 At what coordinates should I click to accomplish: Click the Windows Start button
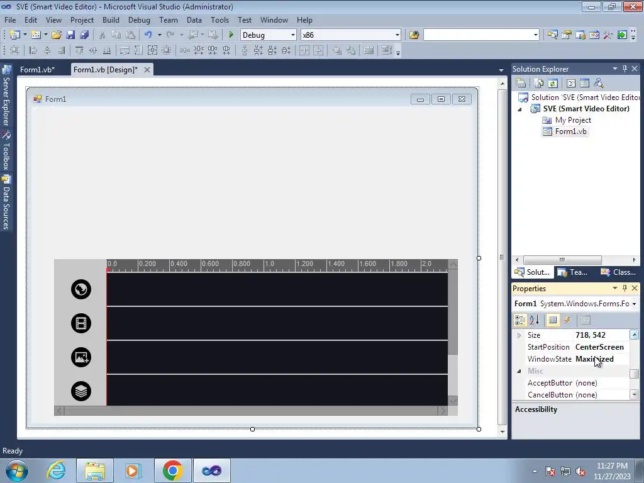[x=17, y=470]
